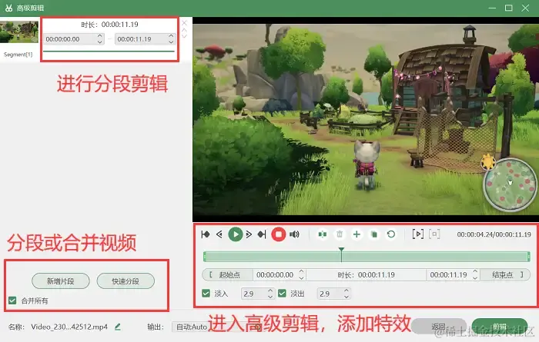
Task: Click the 淡出 fade-out value field
Action: tap(330, 294)
